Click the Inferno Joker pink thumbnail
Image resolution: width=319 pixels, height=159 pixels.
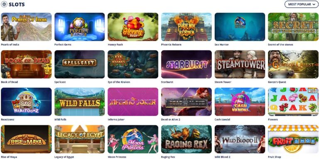(133, 101)
